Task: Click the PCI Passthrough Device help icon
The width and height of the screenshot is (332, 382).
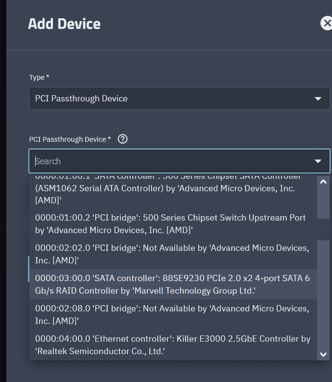Action: (123, 139)
